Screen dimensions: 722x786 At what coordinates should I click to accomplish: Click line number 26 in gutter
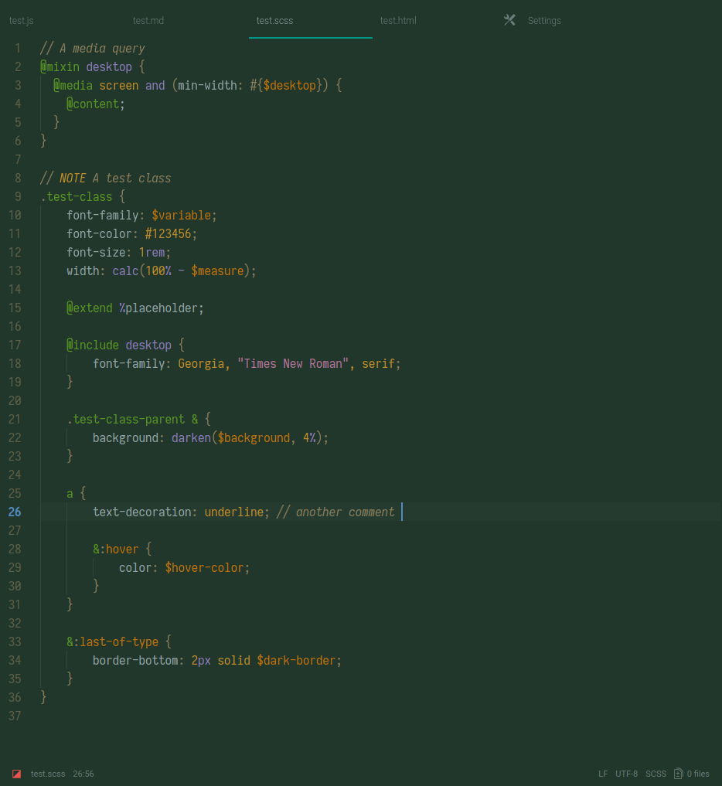15,512
